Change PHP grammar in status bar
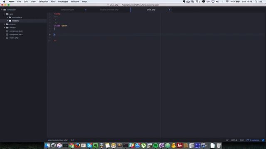Image resolution: width=266 pixels, height=149 pixels. pyautogui.click(x=242, y=140)
